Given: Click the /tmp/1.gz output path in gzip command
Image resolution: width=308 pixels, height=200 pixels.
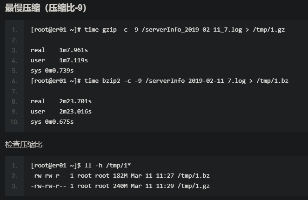Looking at the screenshot, I should coord(272,29).
